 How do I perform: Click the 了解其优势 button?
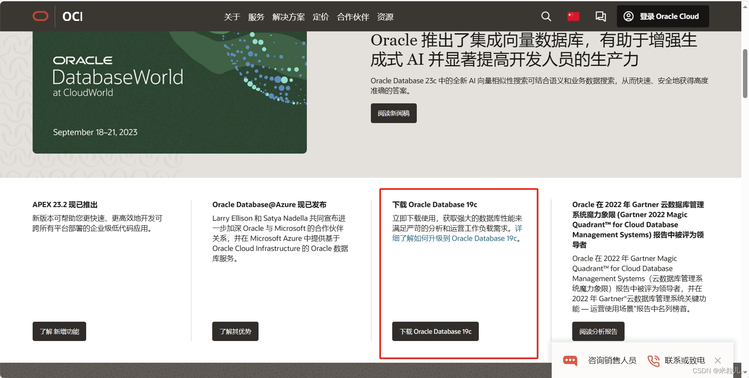pyautogui.click(x=235, y=331)
